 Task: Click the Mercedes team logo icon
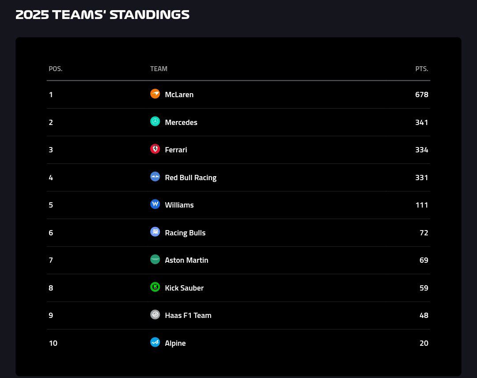(x=155, y=122)
